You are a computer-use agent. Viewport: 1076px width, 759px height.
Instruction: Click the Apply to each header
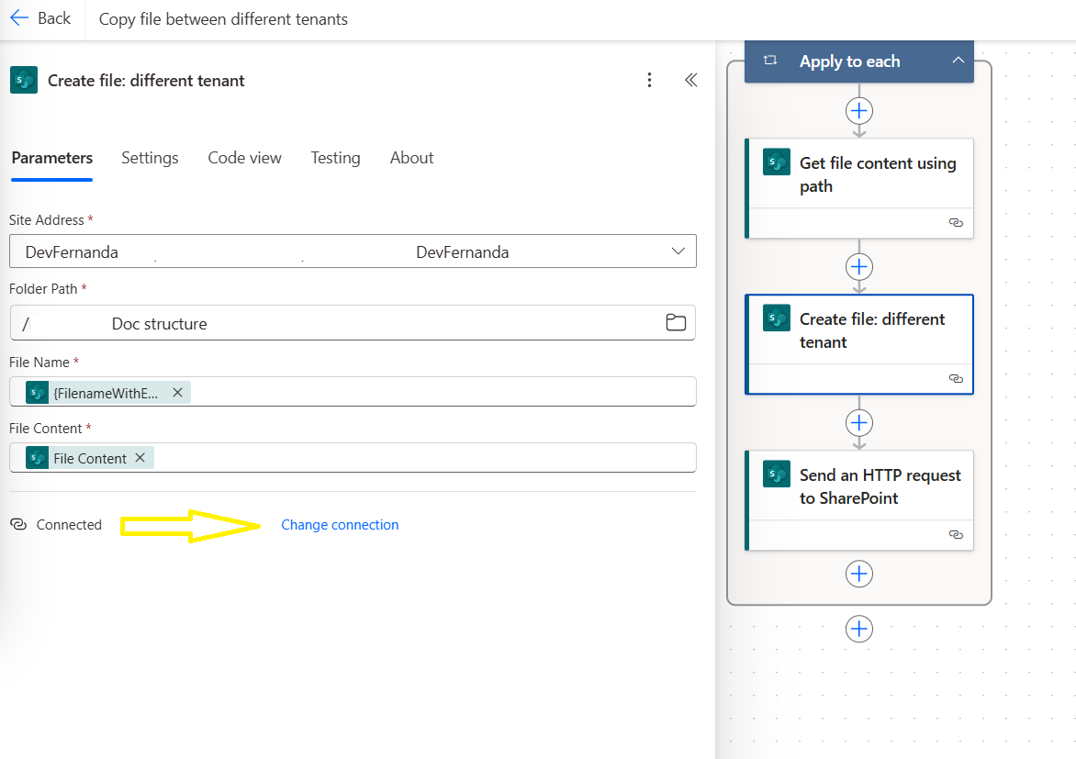click(859, 61)
